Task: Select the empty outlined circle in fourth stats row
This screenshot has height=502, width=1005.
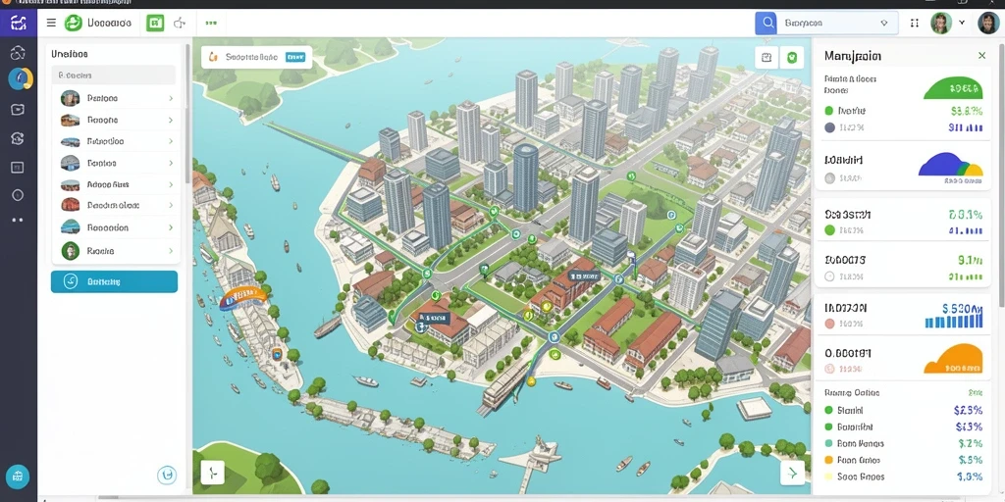Action: [829, 276]
